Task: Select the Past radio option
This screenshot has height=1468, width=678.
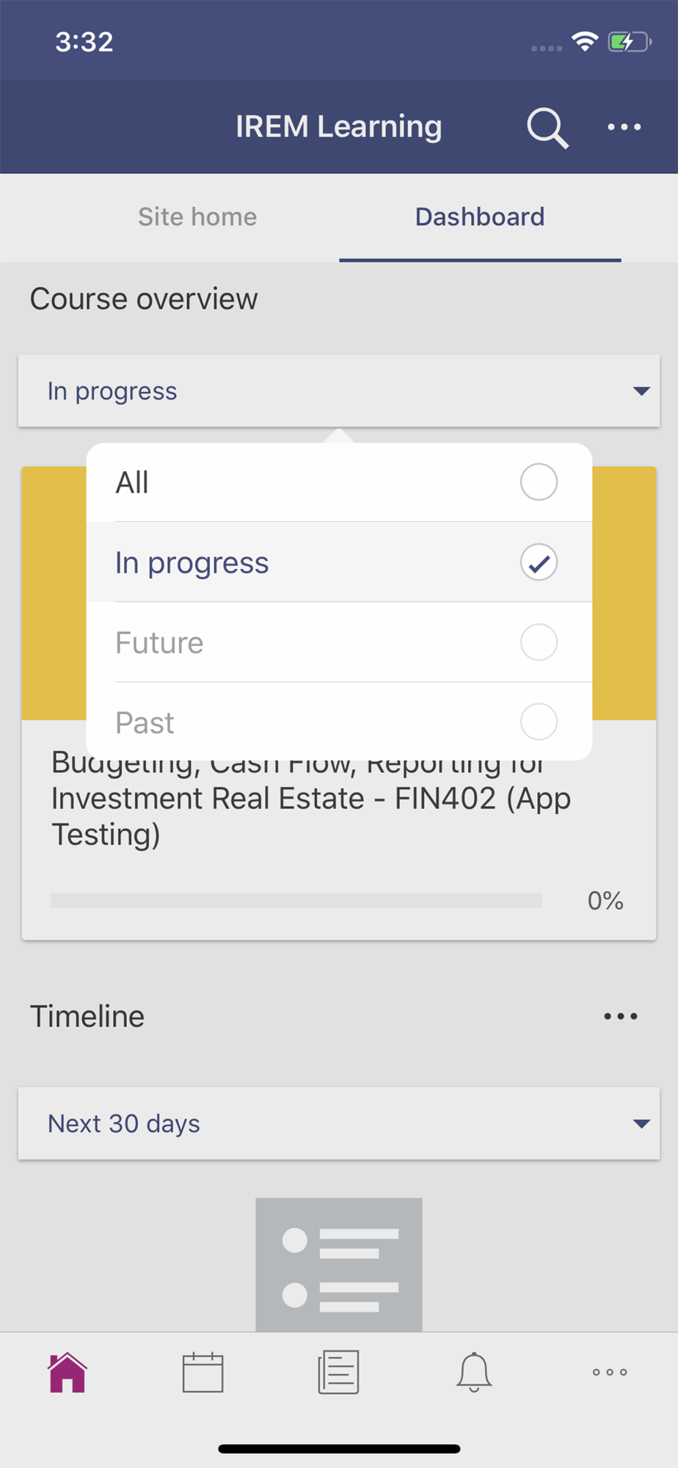Action: 339,722
